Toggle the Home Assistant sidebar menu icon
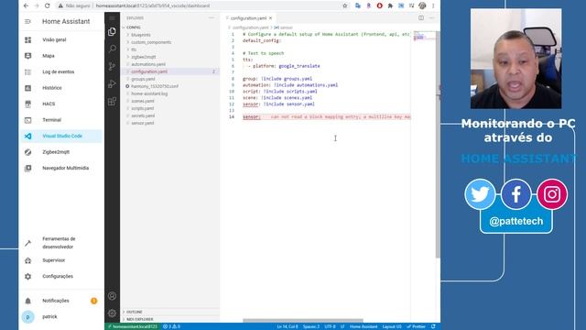The image size is (586, 330). pos(27,22)
